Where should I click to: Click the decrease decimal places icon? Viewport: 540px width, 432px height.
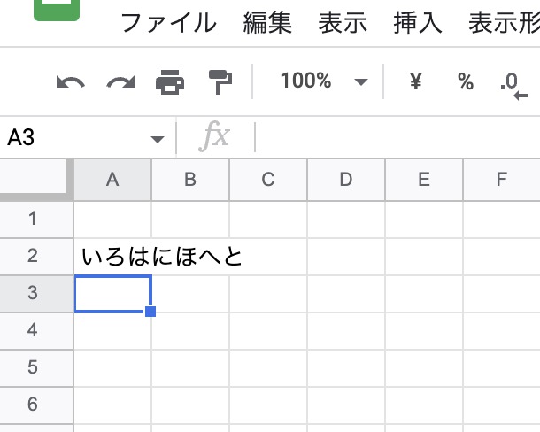511,83
